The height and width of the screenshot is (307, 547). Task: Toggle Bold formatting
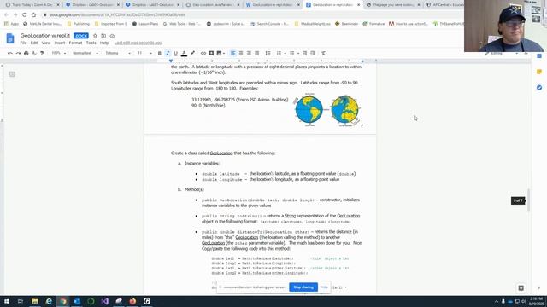coord(160,53)
